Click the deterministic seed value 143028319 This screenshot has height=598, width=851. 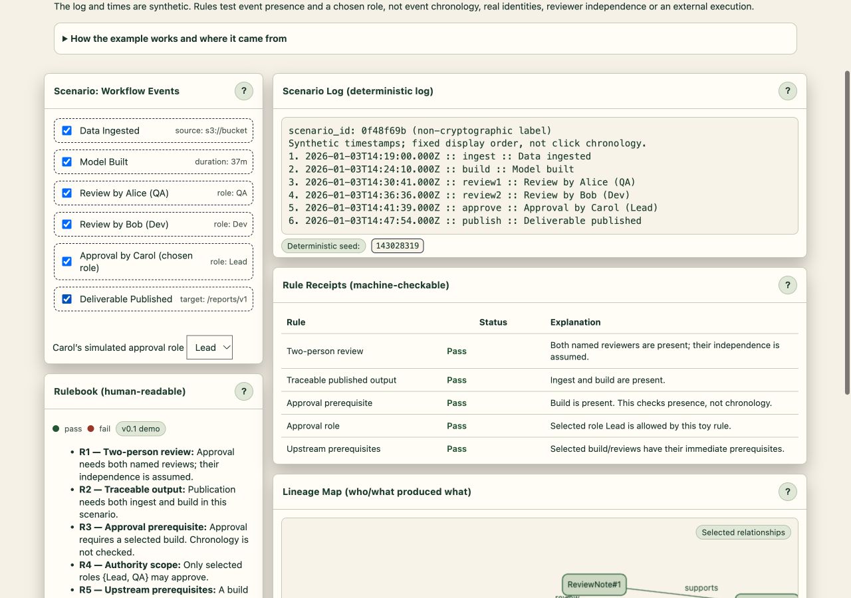(x=398, y=246)
